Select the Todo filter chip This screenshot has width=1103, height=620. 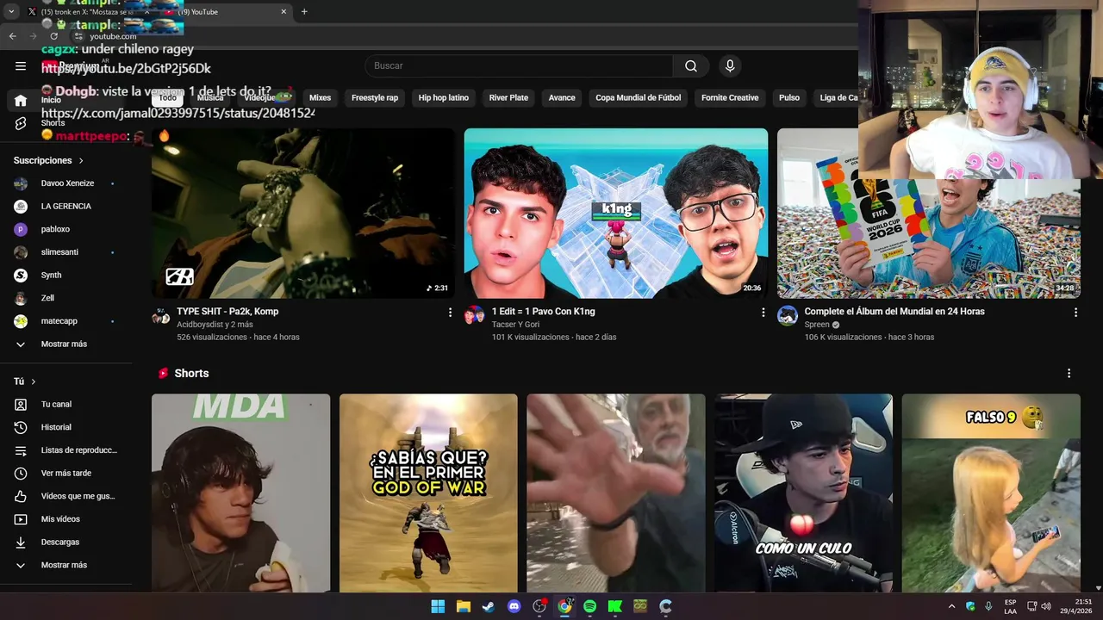167,98
